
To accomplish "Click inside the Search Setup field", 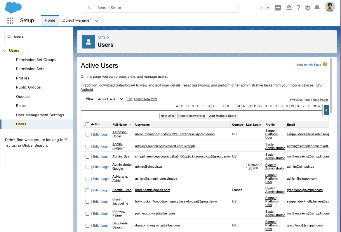I will [x=161, y=8].
